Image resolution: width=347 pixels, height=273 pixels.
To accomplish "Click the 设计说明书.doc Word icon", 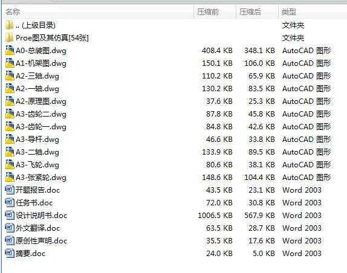I will point(10,215).
